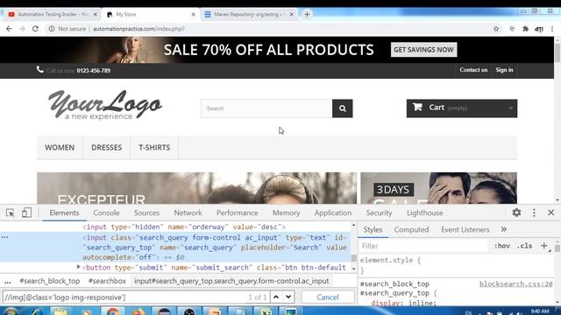Open the Security tab
Image resolution: width=561 pixels, height=315 pixels.
pyautogui.click(x=379, y=213)
